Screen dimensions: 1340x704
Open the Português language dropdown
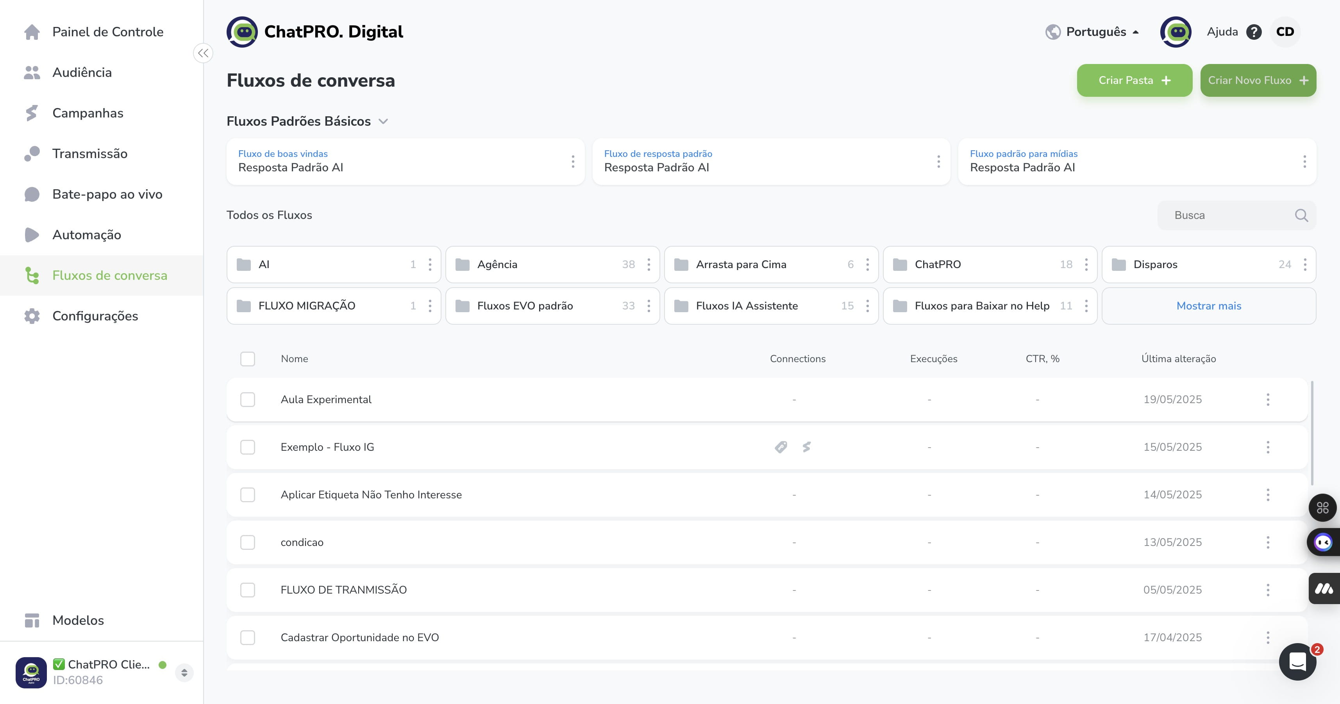coord(1092,32)
